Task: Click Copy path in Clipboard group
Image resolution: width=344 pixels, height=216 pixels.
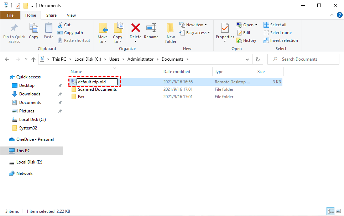Action: [x=70, y=33]
